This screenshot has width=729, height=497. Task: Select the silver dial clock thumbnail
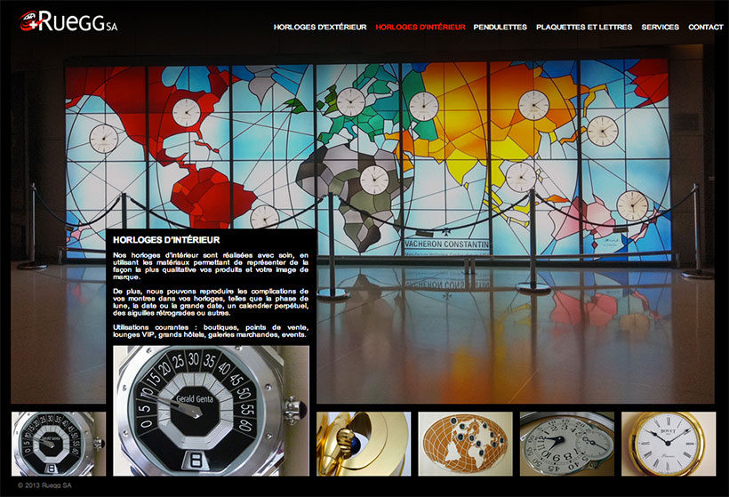click(566, 444)
